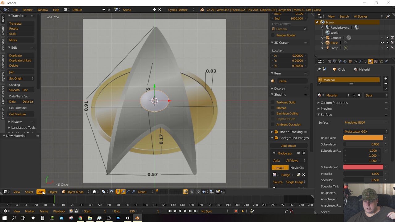The image size is (395, 222).
Task: Open the Particles properties tab
Action: pos(381,61)
